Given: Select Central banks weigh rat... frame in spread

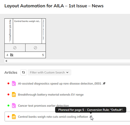Looking at the screenshot, I should click(x=27, y=31).
